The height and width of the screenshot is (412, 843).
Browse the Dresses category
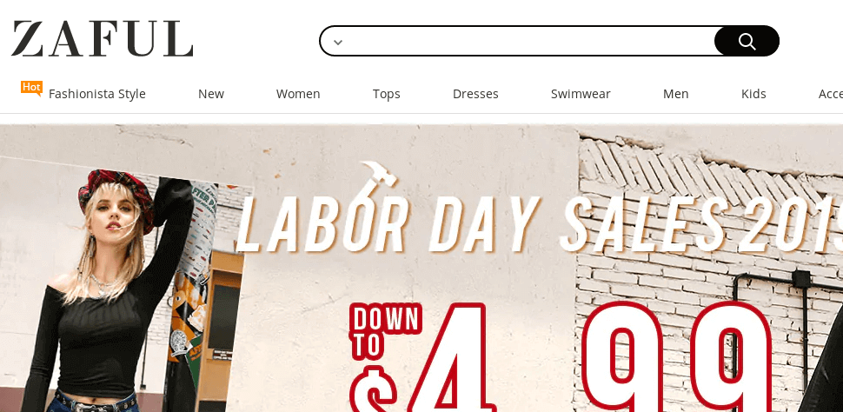[475, 94]
